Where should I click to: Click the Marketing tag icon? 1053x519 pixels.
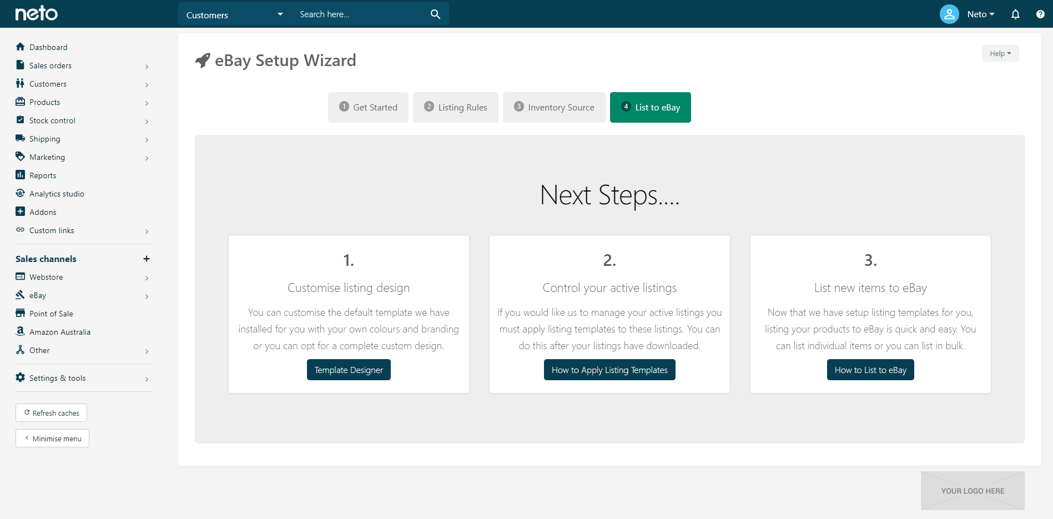21,157
